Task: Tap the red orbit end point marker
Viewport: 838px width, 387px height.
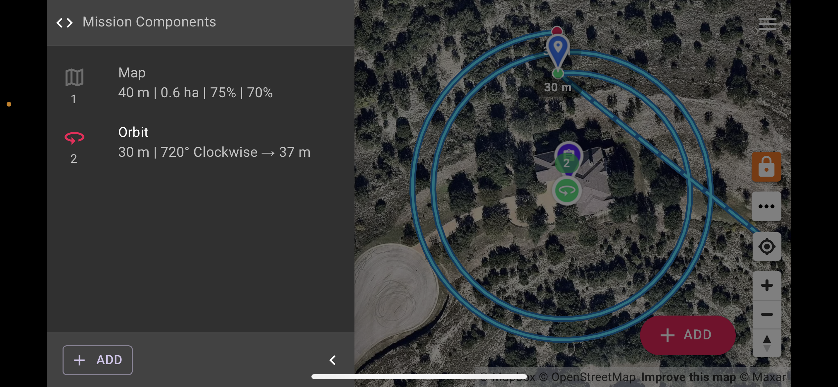Action: pos(557,31)
